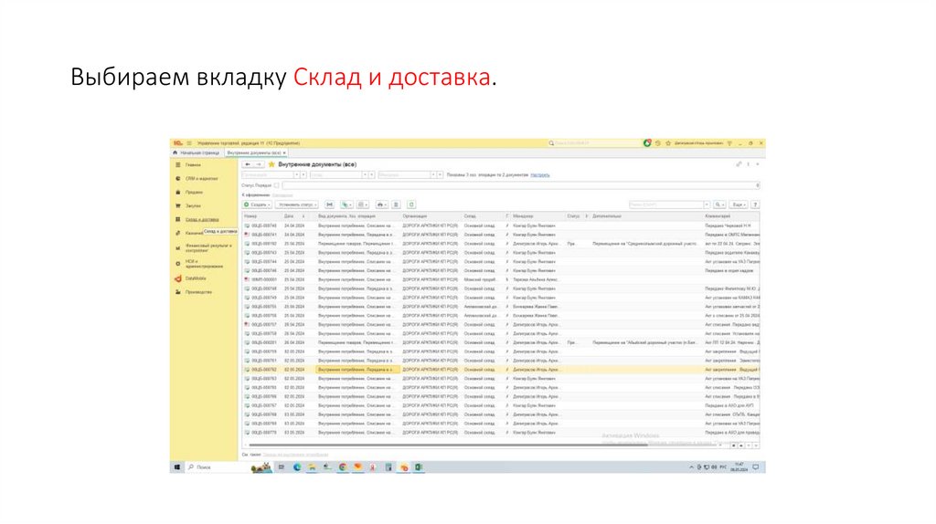936x524 pixels.
Task: Click the horizontal scrollbar under the table
Action: pos(448,445)
